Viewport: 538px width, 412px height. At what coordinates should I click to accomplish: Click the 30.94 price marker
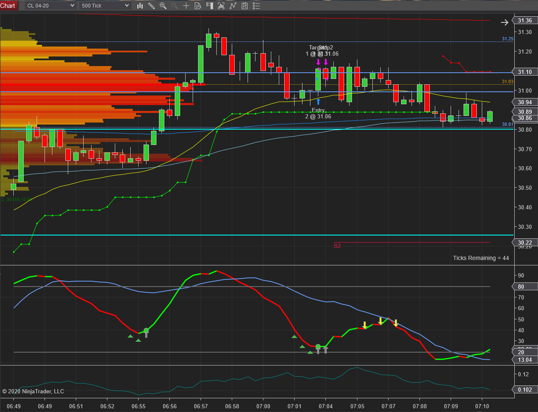pos(525,102)
